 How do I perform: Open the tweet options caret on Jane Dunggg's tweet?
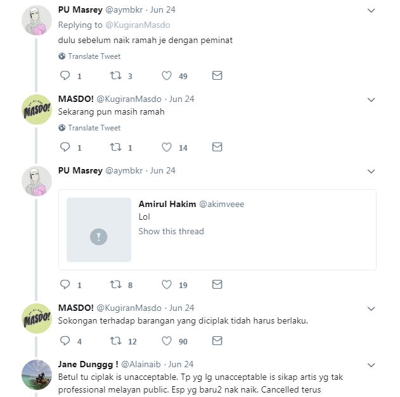tap(372, 365)
